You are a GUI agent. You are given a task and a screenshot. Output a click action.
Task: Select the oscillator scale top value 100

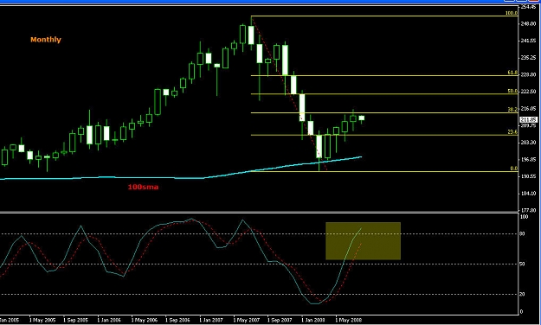524,217
